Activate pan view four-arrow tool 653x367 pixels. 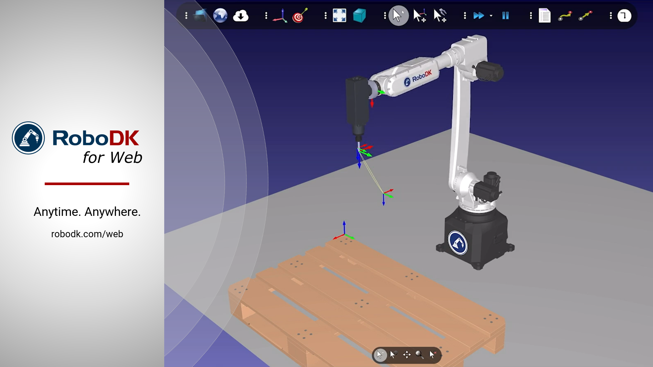tap(407, 355)
